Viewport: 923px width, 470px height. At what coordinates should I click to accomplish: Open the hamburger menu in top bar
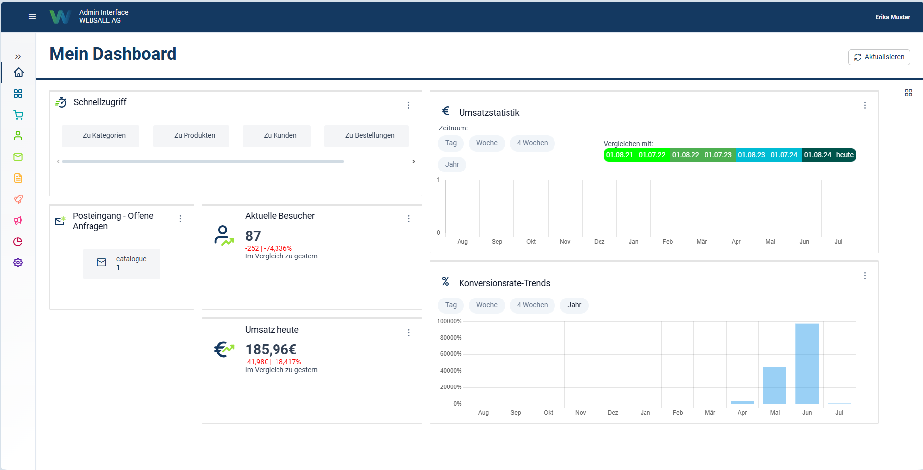click(32, 17)
